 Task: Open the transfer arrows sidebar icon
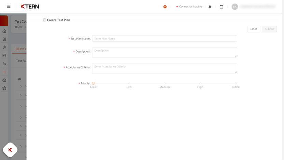[x=4, y=64]
